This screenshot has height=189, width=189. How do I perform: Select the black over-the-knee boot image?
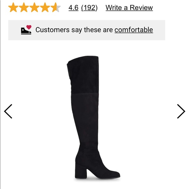tap(94, 117)
